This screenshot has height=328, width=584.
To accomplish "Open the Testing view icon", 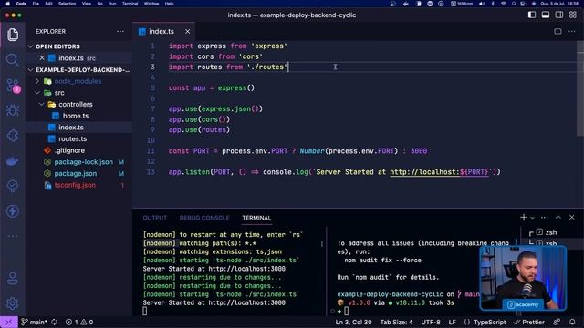I will pyautogui.click(x=13, y=186).
